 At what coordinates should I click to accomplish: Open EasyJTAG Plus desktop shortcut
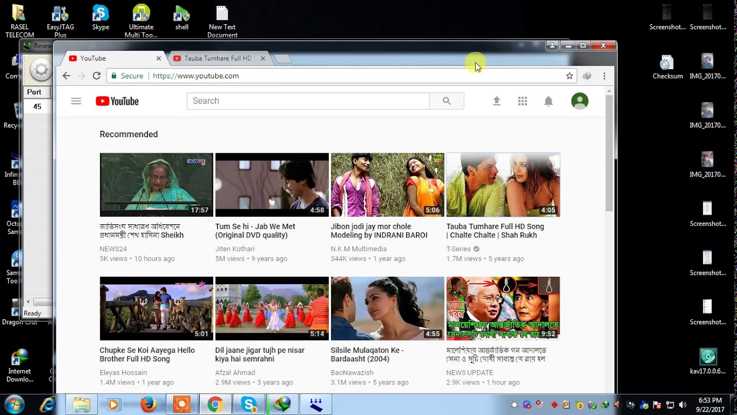(x=60, y=22)
